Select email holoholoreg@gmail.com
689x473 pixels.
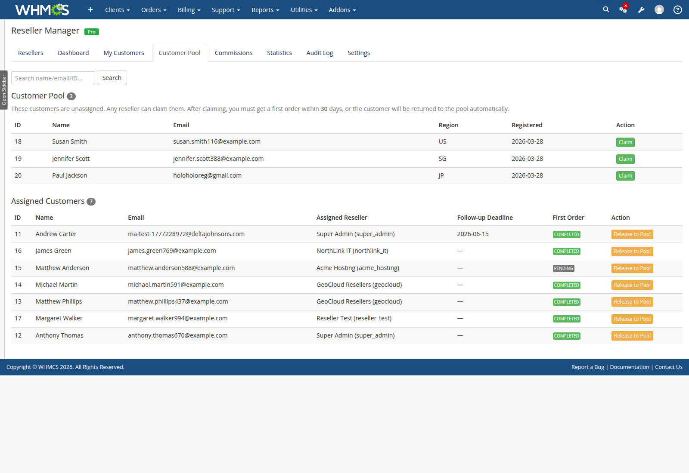(x=207, y=175)
